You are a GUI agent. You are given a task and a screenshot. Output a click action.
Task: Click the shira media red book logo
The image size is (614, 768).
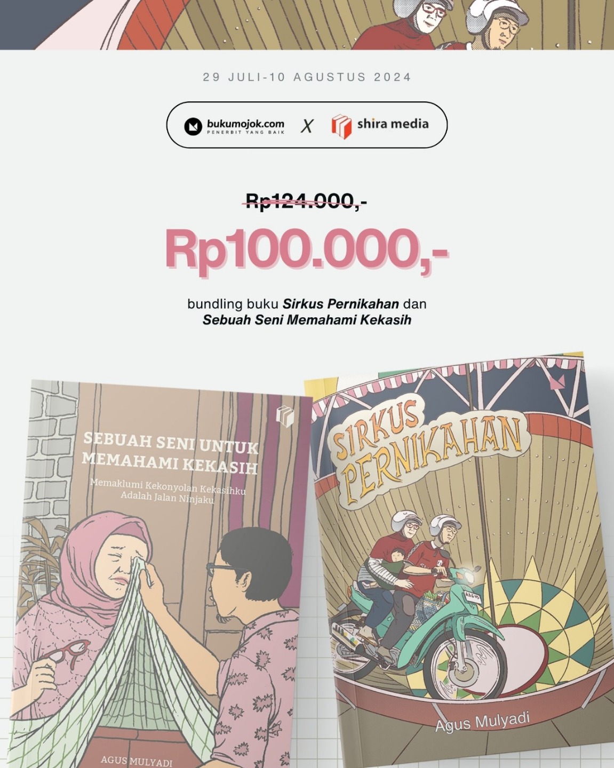[x=341, y=126]
